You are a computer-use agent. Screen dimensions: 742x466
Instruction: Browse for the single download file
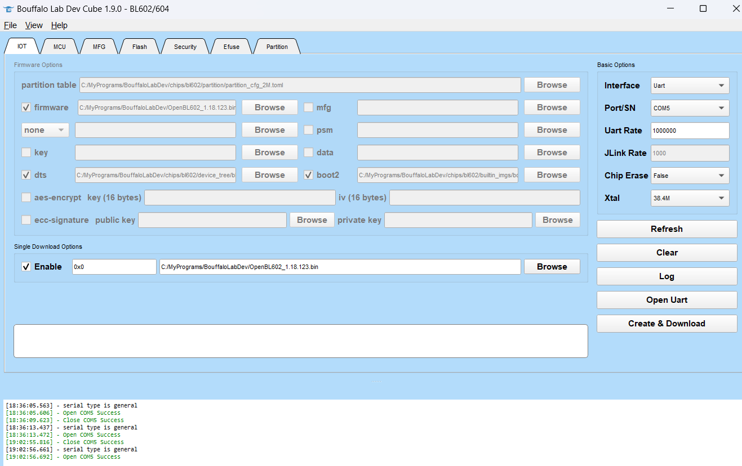[552, 267]
